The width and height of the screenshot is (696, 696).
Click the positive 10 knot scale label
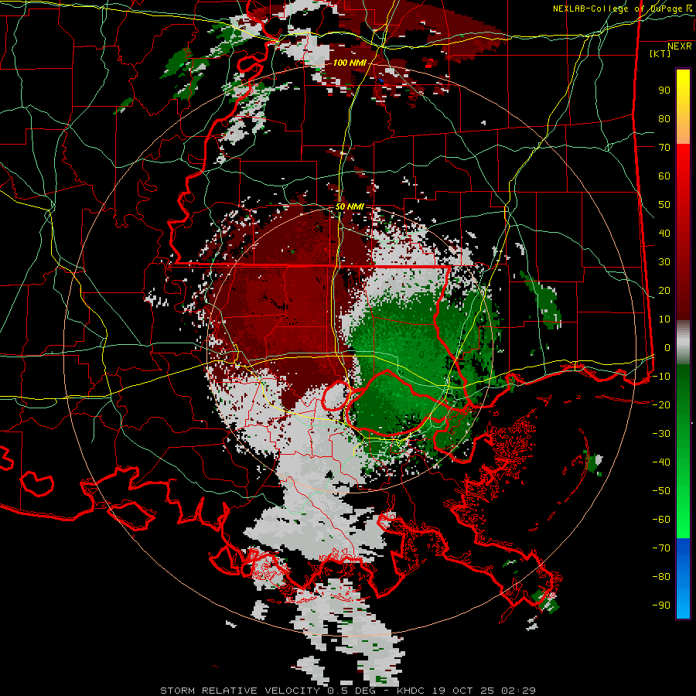click(664, 319)
